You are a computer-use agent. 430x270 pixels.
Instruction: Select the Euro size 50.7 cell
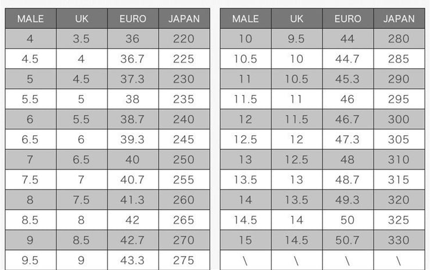click(347, 240)
